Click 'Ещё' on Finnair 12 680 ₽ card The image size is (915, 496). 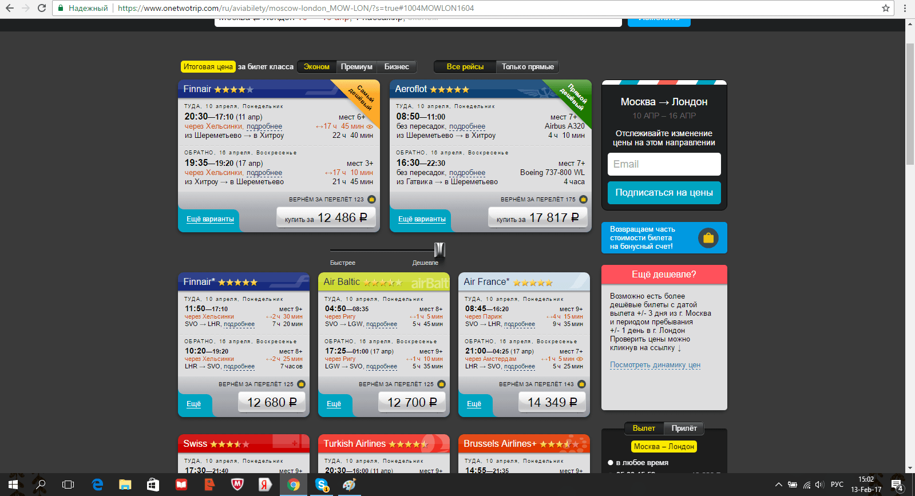[x=194, y=404]
